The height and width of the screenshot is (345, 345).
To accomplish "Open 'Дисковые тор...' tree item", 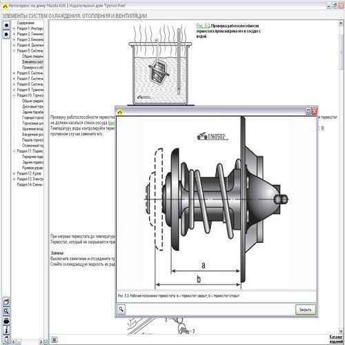I will (32, 106).
